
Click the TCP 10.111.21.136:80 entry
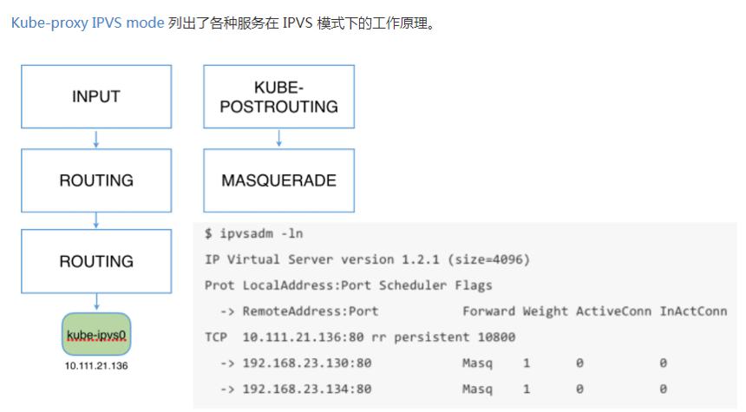(360, 337)
